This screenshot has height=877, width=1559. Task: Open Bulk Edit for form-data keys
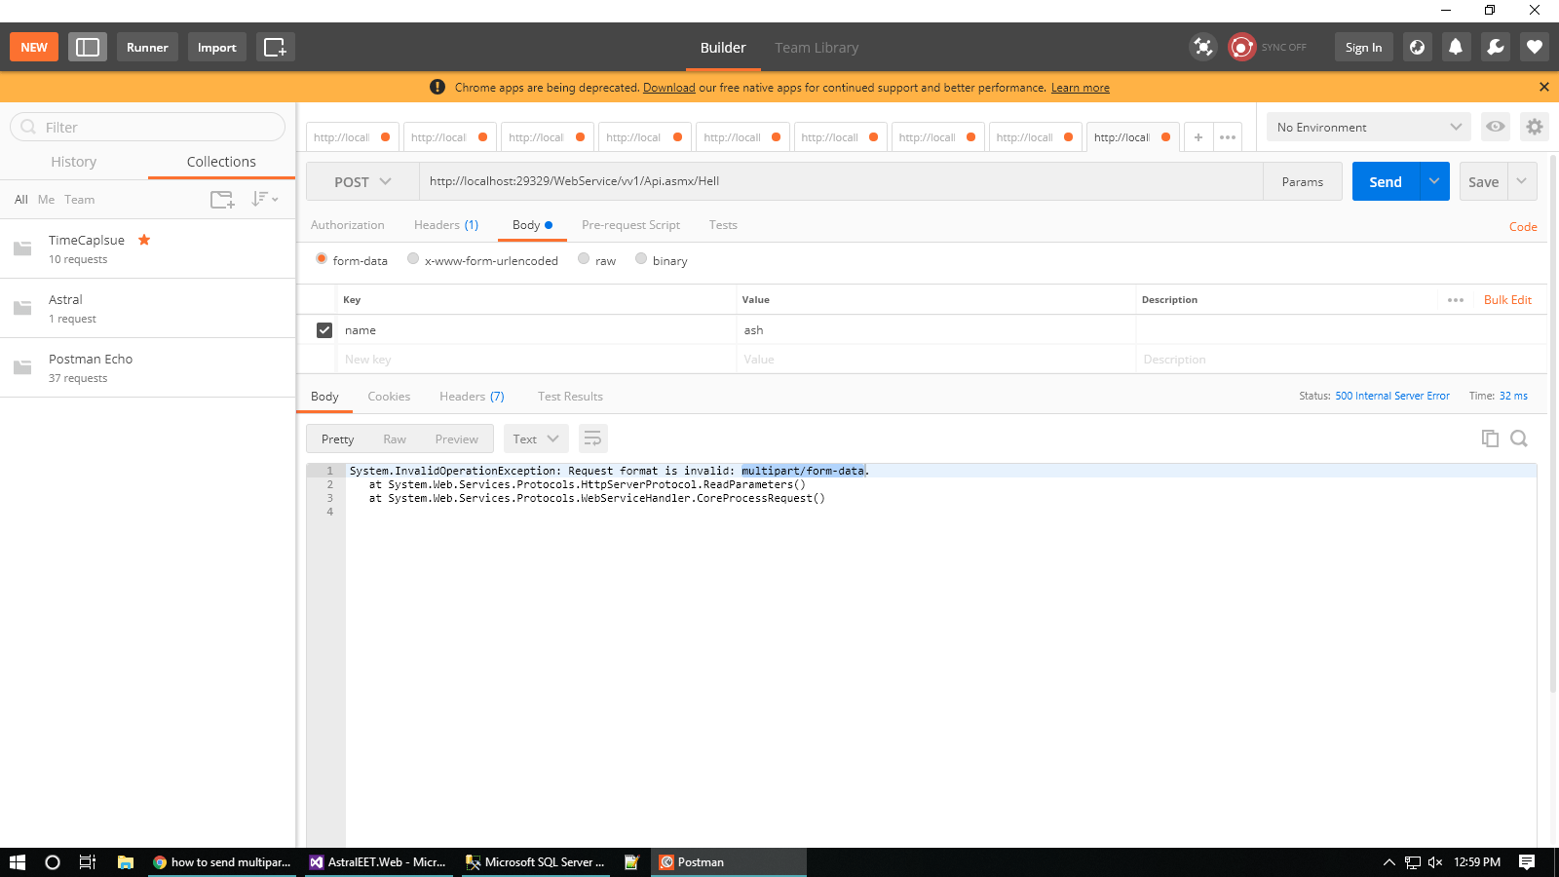tap(1507, 299)
